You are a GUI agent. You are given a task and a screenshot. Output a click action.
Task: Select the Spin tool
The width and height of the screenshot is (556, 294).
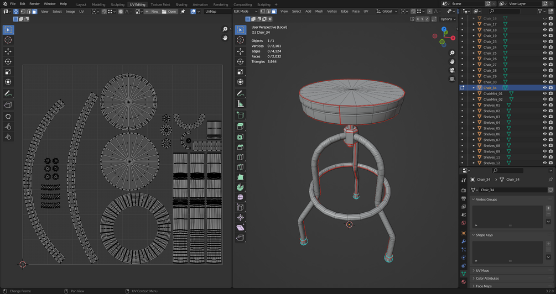(x=241, y=187)
